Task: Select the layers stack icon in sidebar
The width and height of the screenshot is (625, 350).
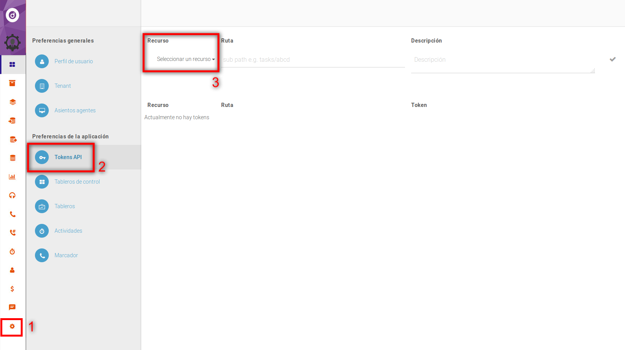Action: (x=12, y=102)
